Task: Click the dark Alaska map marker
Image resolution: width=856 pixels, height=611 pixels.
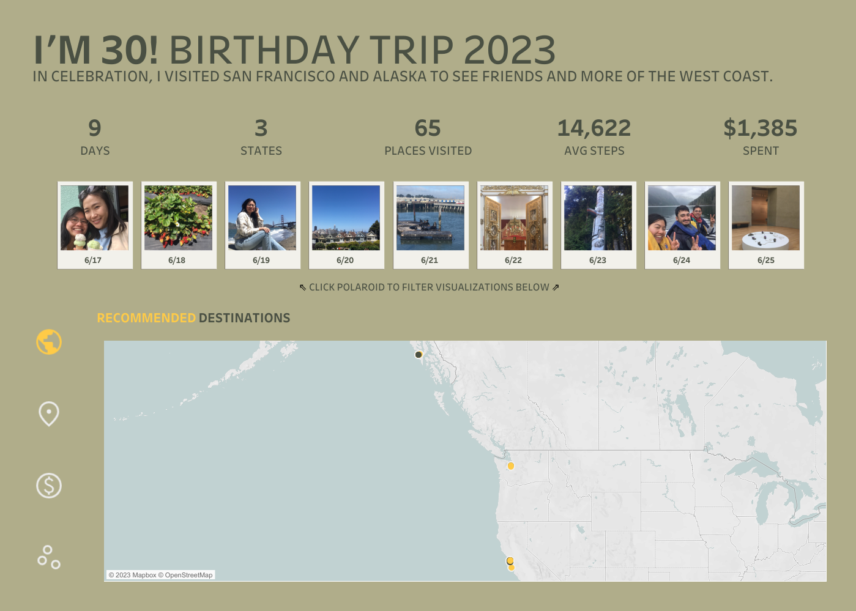Action: (x=419, y=355)
